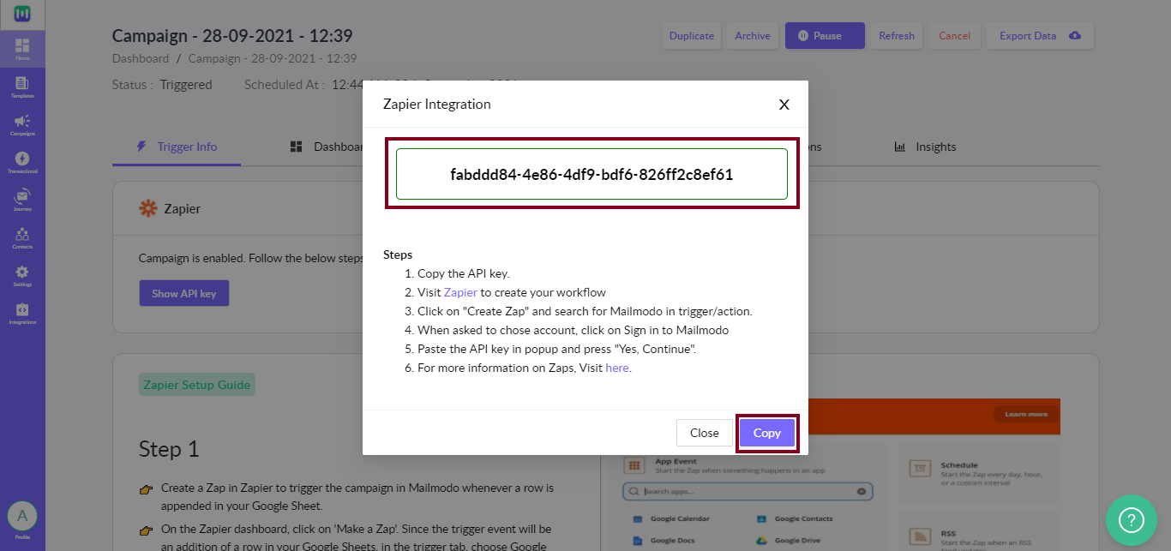The width and height of the screenshot is (1171, 551).
Task: Click the Show API key button
Action: tap(184, 293)
